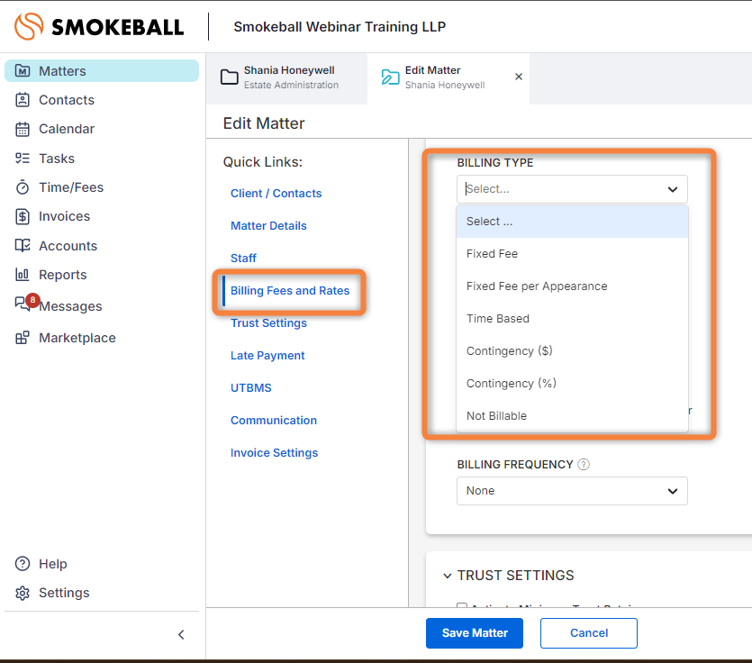Choose Contingency ($) billing type
752x663 pixels.
point(572,351)
